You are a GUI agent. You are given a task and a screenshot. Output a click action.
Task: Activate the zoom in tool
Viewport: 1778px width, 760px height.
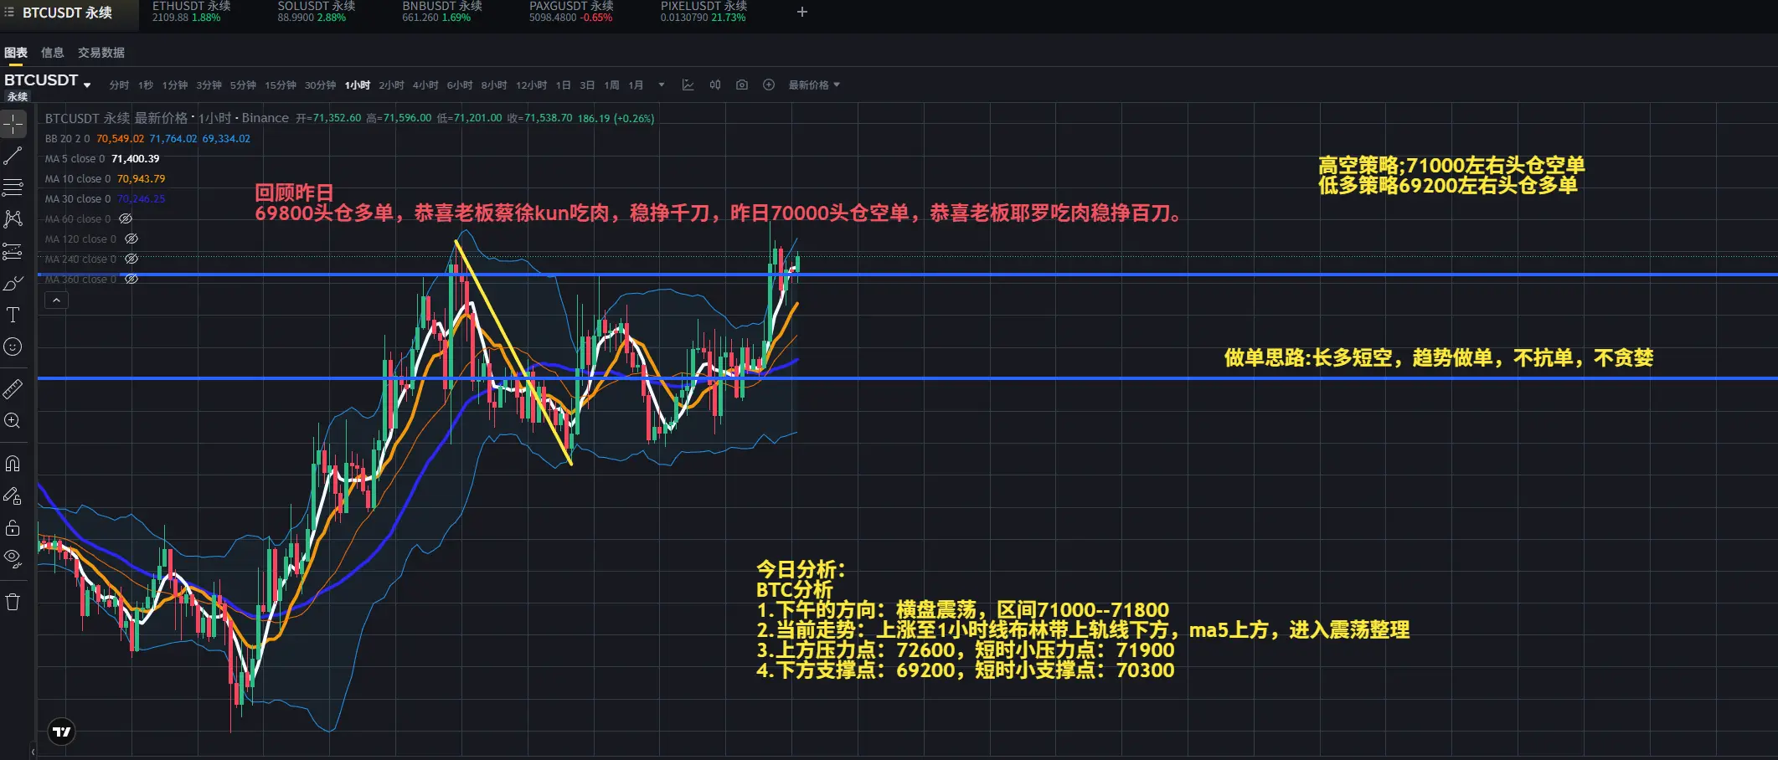point(13,421)
